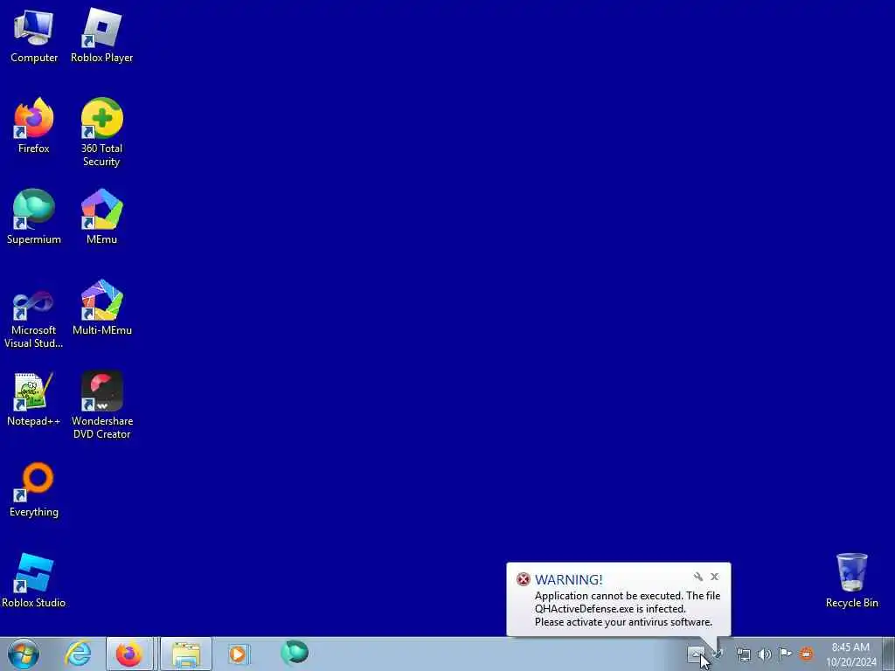Open the Computer desktop icon
895x671 pixels.
[34, 35]
